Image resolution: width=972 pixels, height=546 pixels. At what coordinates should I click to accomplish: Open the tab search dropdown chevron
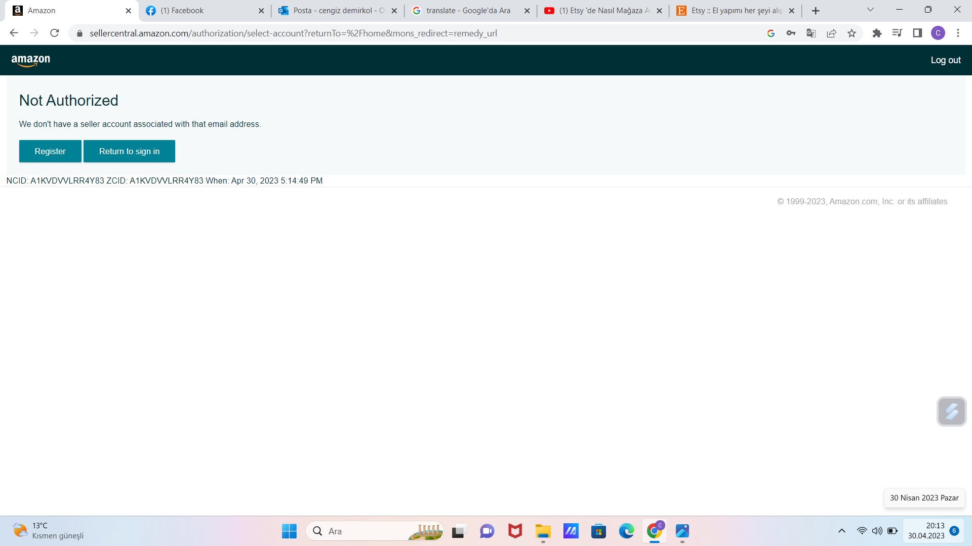point(870,10)
